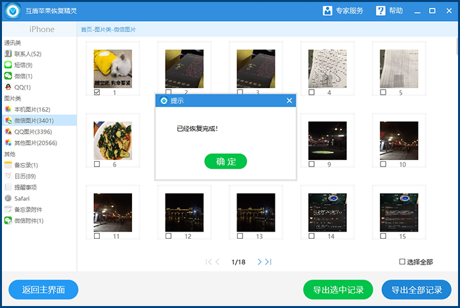Open the lit building thumbnail image 13
Screen dimensions: 460x308
click(x=256, y=212)
